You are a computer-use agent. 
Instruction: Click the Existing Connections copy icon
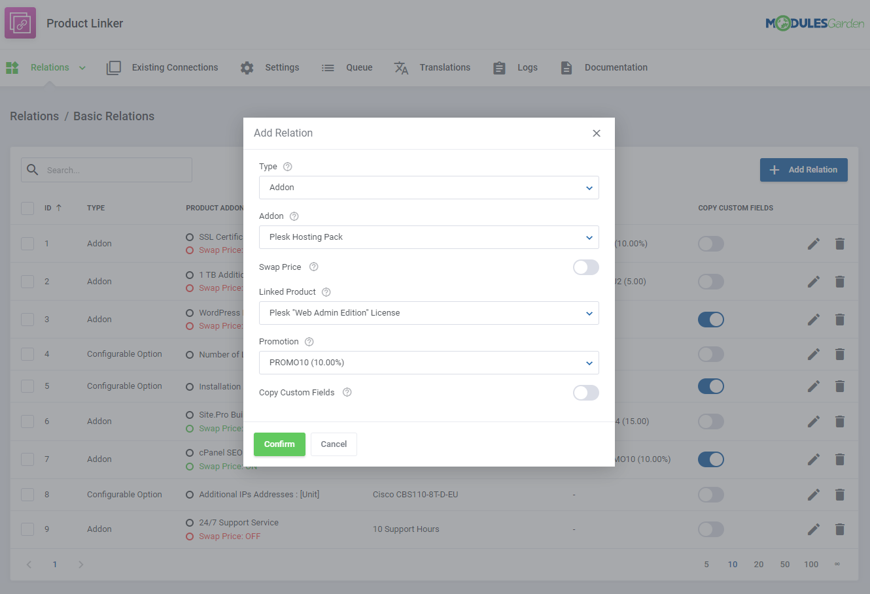[114, 67]
